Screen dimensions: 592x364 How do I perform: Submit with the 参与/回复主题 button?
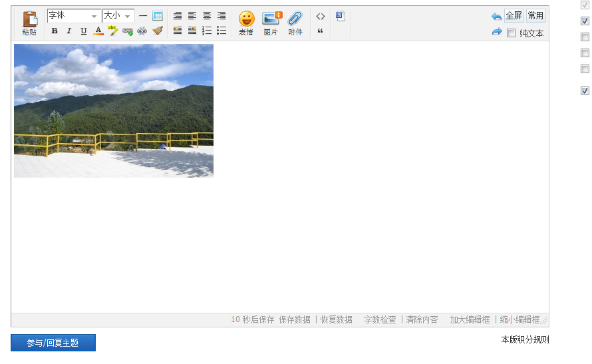[x=53, y=343]
